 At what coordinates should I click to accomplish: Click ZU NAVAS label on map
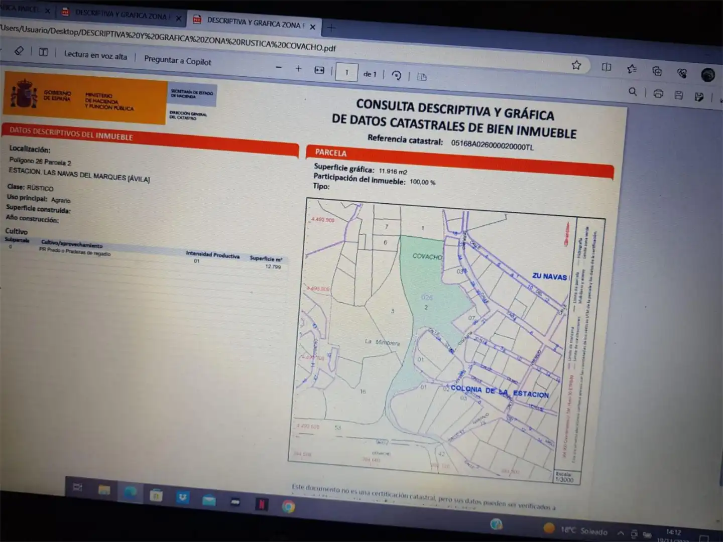tap(549, 276)
